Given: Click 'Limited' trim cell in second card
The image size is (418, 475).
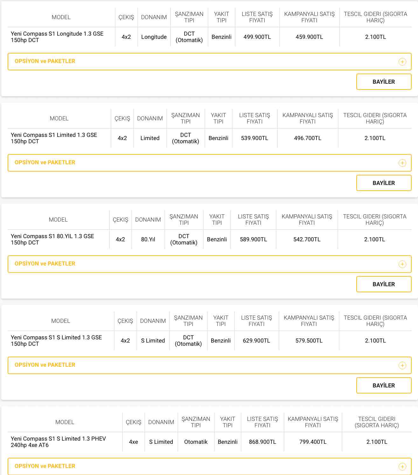Looking at the screenshot, I should coord(150,138).
